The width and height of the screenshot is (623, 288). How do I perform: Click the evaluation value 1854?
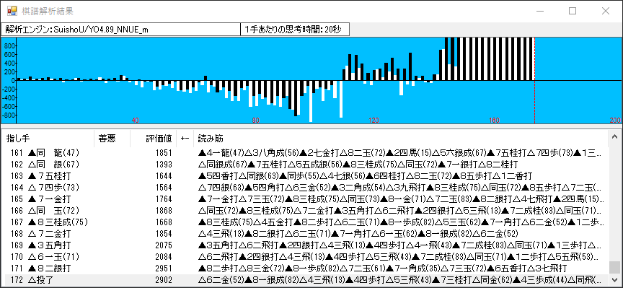(x=164, y=233)
